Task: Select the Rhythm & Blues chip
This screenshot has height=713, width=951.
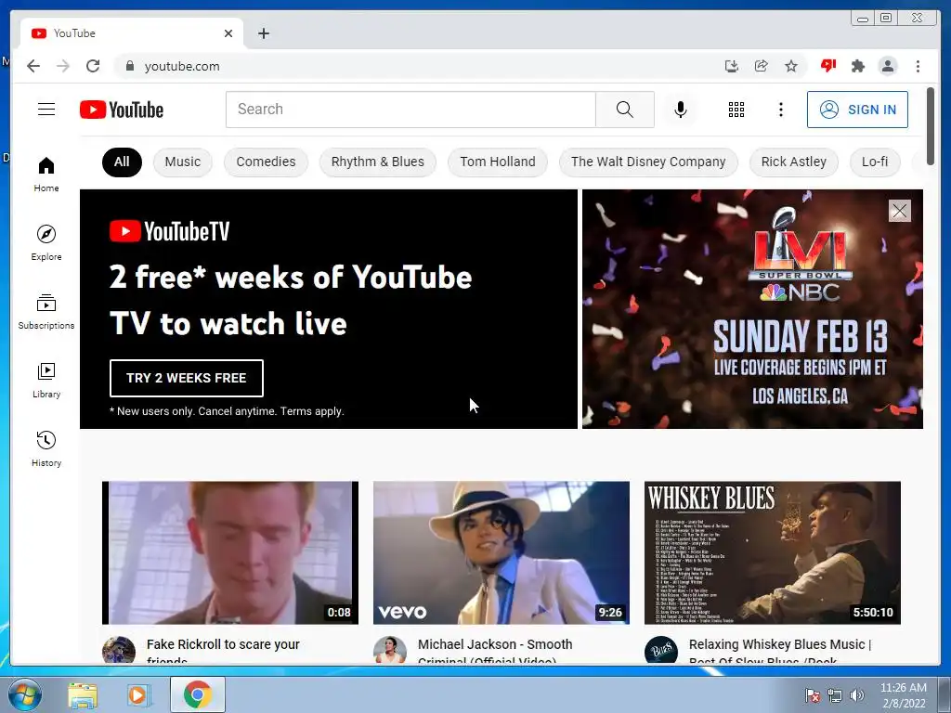Action: click(x=378, y=162)
